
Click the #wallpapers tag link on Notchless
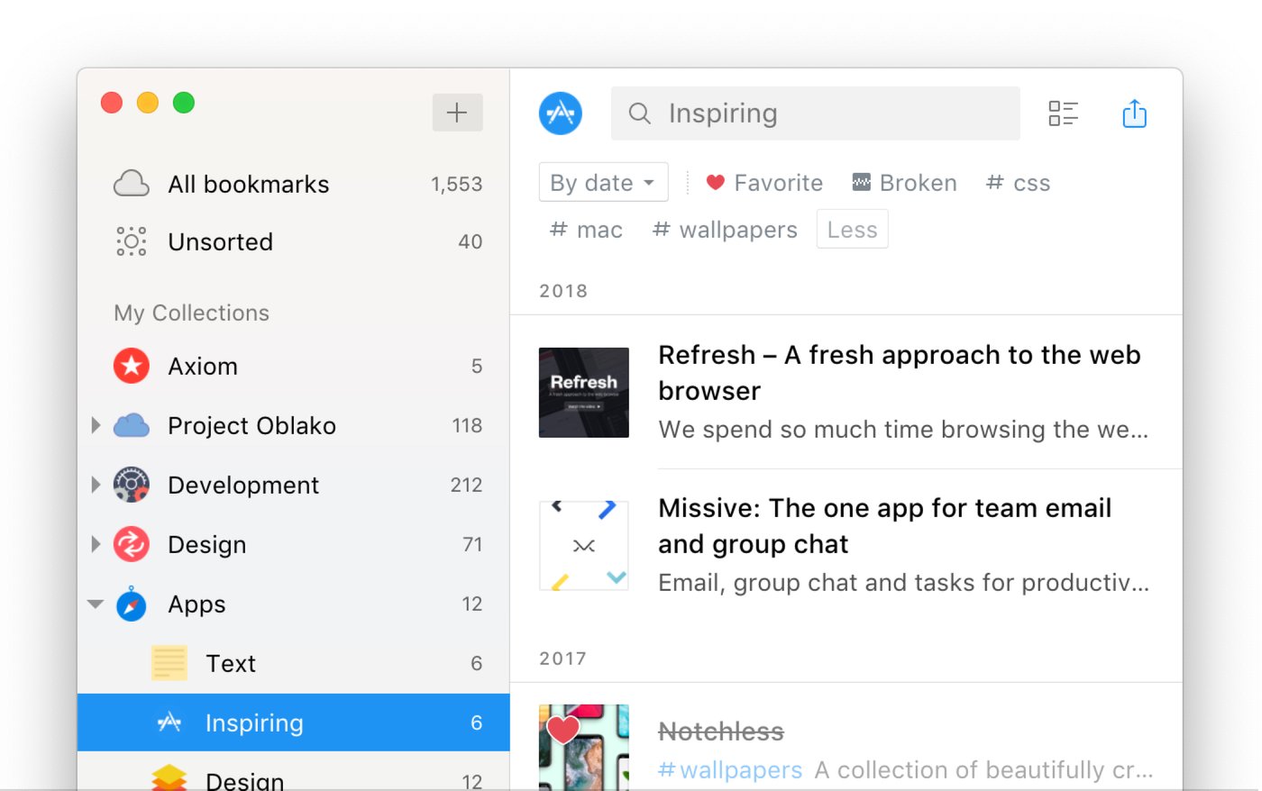tap(730, 770)
